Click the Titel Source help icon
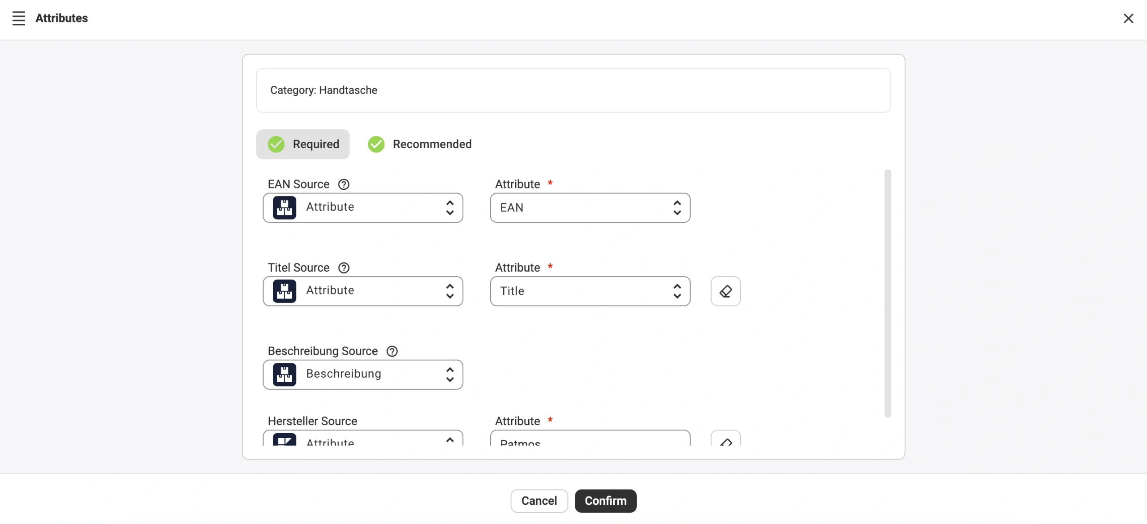Image resolution: width=1147 pixels, height=524 pixels. (344, 268)
